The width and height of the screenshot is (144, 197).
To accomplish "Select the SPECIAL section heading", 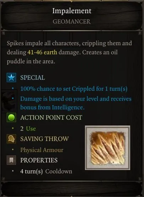I will (x=33, y=78).
